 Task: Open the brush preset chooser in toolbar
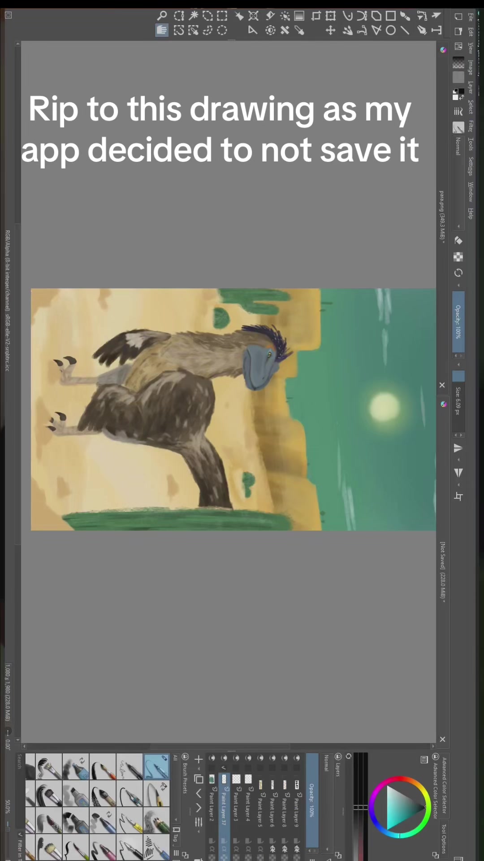[458, 128]
